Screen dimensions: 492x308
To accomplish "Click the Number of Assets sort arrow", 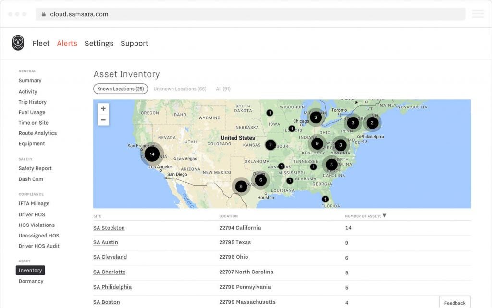I will [384, 215].
